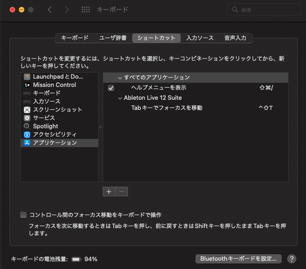
Task: Enable コントロール間のフォーカス移動 checkbox
Action: [23, 215]
